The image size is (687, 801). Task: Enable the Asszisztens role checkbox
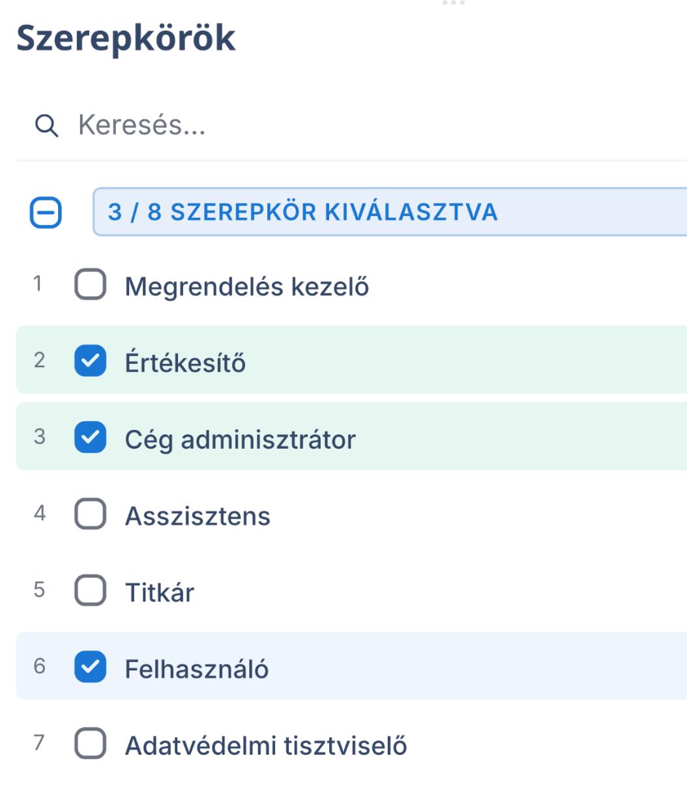[91, 516]
